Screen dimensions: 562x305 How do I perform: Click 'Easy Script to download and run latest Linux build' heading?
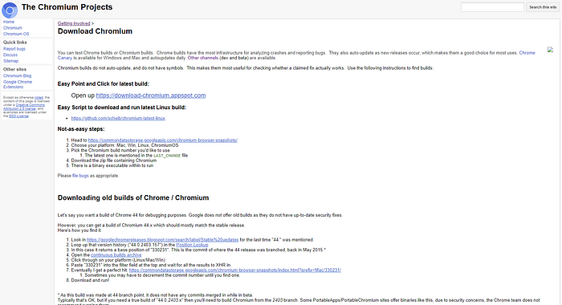pyautogui.click(x=122, y=108)
